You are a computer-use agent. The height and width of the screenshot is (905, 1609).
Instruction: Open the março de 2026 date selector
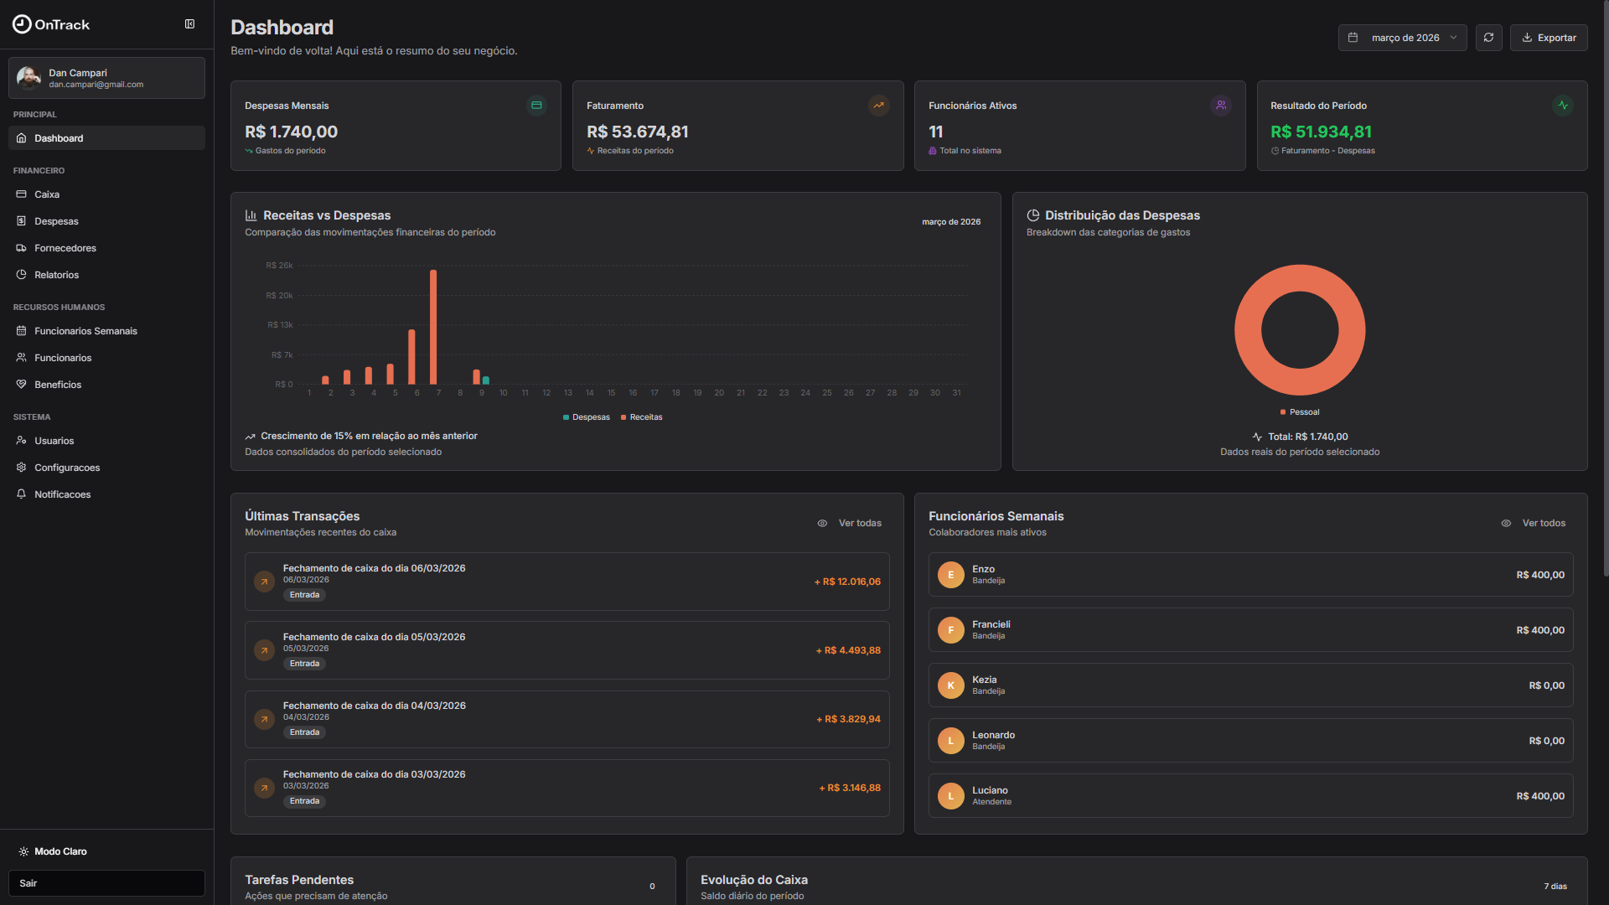[1402, 37]
